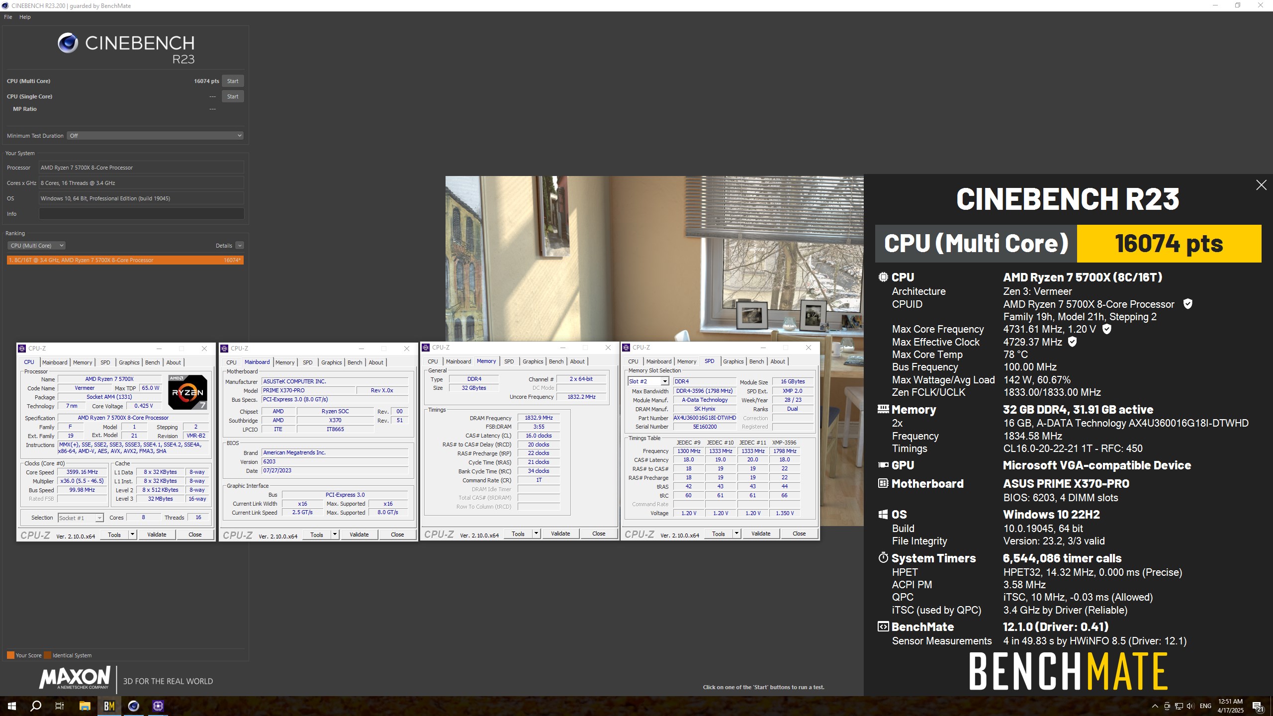
Task: Open the Socket #1 selection dropdown
Action: pos(81,518)
